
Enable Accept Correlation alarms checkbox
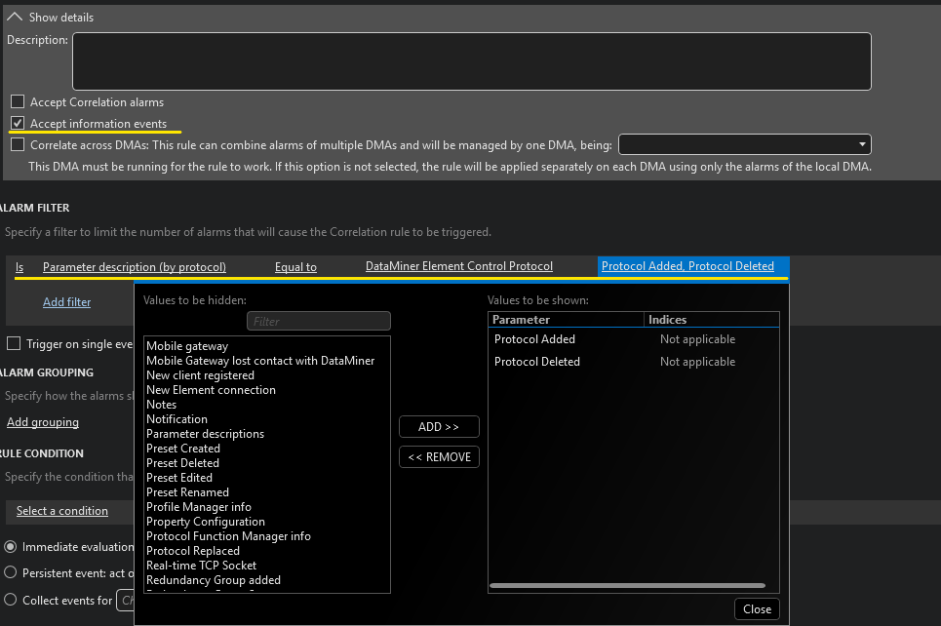point(18,102)
